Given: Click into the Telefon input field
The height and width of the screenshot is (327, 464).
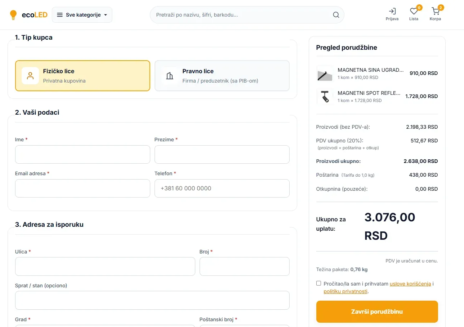Looking at the screenshot, I should point(222,188).
